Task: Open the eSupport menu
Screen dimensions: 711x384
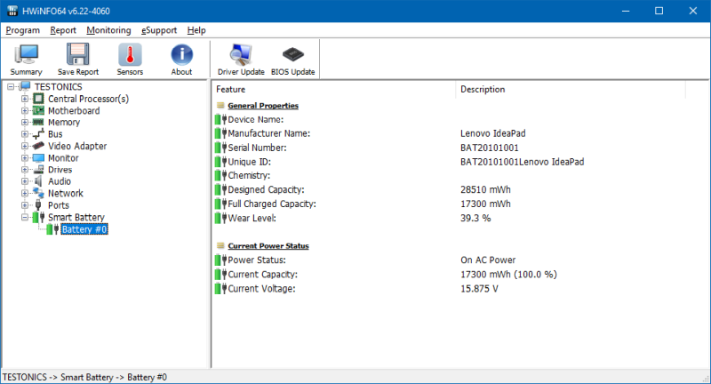Action: (159, 30)
